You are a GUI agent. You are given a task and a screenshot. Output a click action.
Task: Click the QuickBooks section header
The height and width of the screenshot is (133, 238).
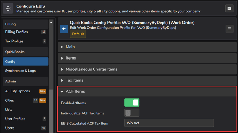[26, 52]
